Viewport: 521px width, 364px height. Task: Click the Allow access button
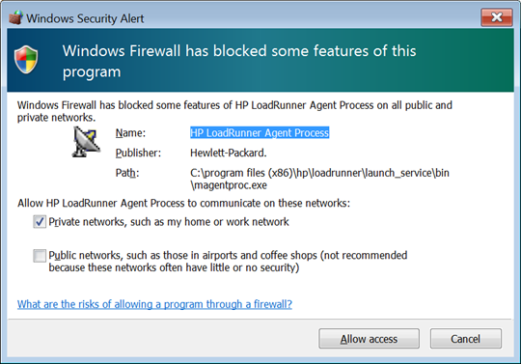tap(369, 339)
